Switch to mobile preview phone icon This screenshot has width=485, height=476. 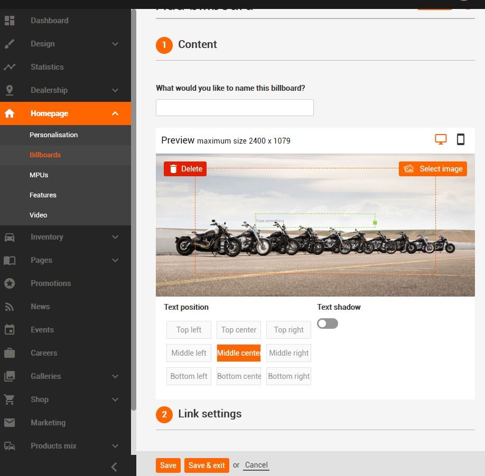click(461, 139)
